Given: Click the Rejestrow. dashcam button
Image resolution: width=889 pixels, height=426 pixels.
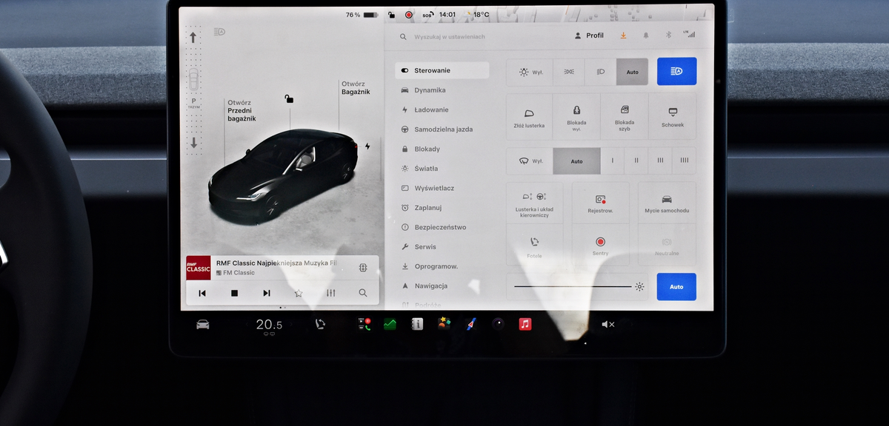Looking at the screenshot, I should pos(600,203).
